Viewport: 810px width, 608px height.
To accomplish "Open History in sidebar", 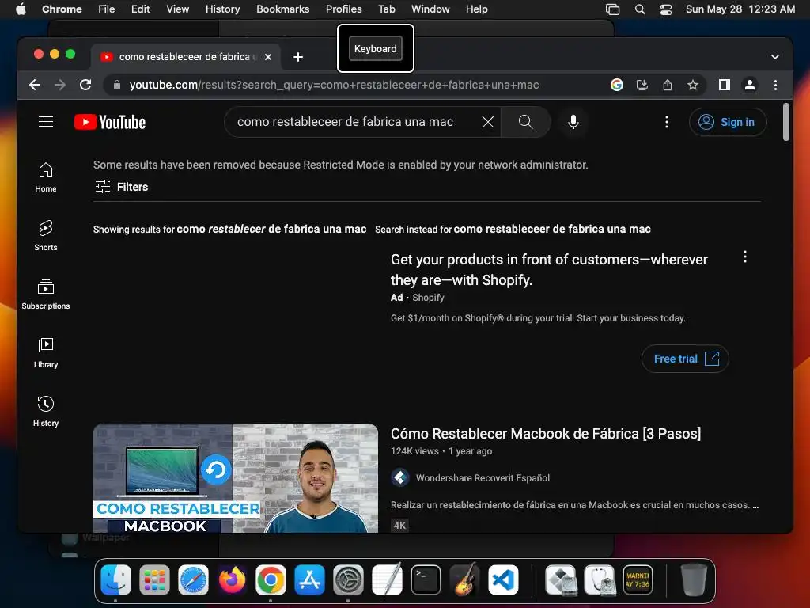I will click(x=46, y=411).
